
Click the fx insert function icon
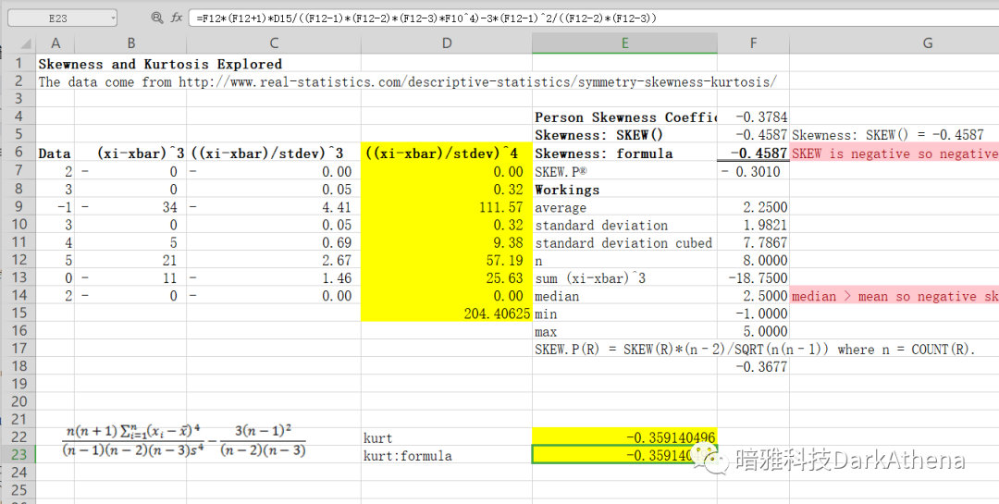click(x=177, y=18)
